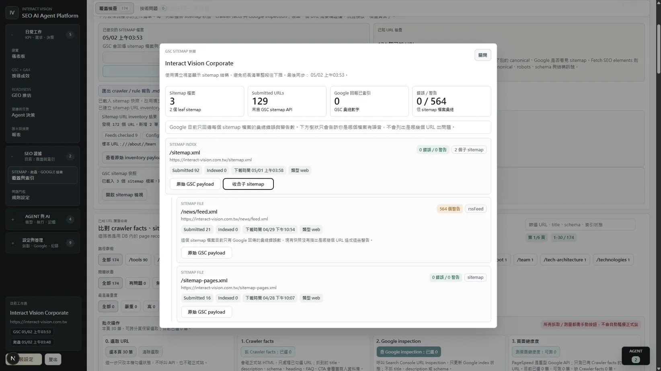661x371 pixels.
Task: Switch to the 覆蓋檢查 174 tab
Action: (115, 8)
